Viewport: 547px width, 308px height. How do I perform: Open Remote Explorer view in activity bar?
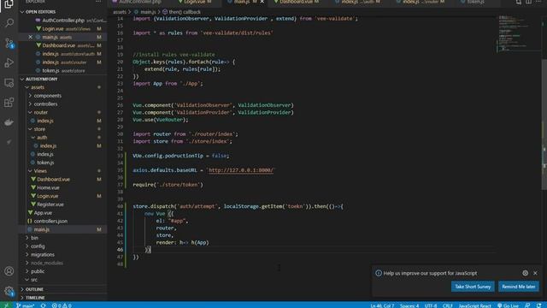click(x=9, y=83)
